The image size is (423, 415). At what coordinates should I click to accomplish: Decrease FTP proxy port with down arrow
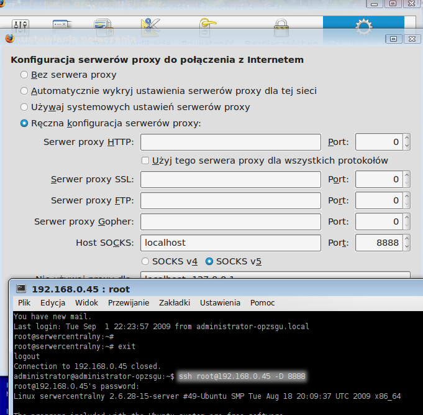(x=407, y=204)
